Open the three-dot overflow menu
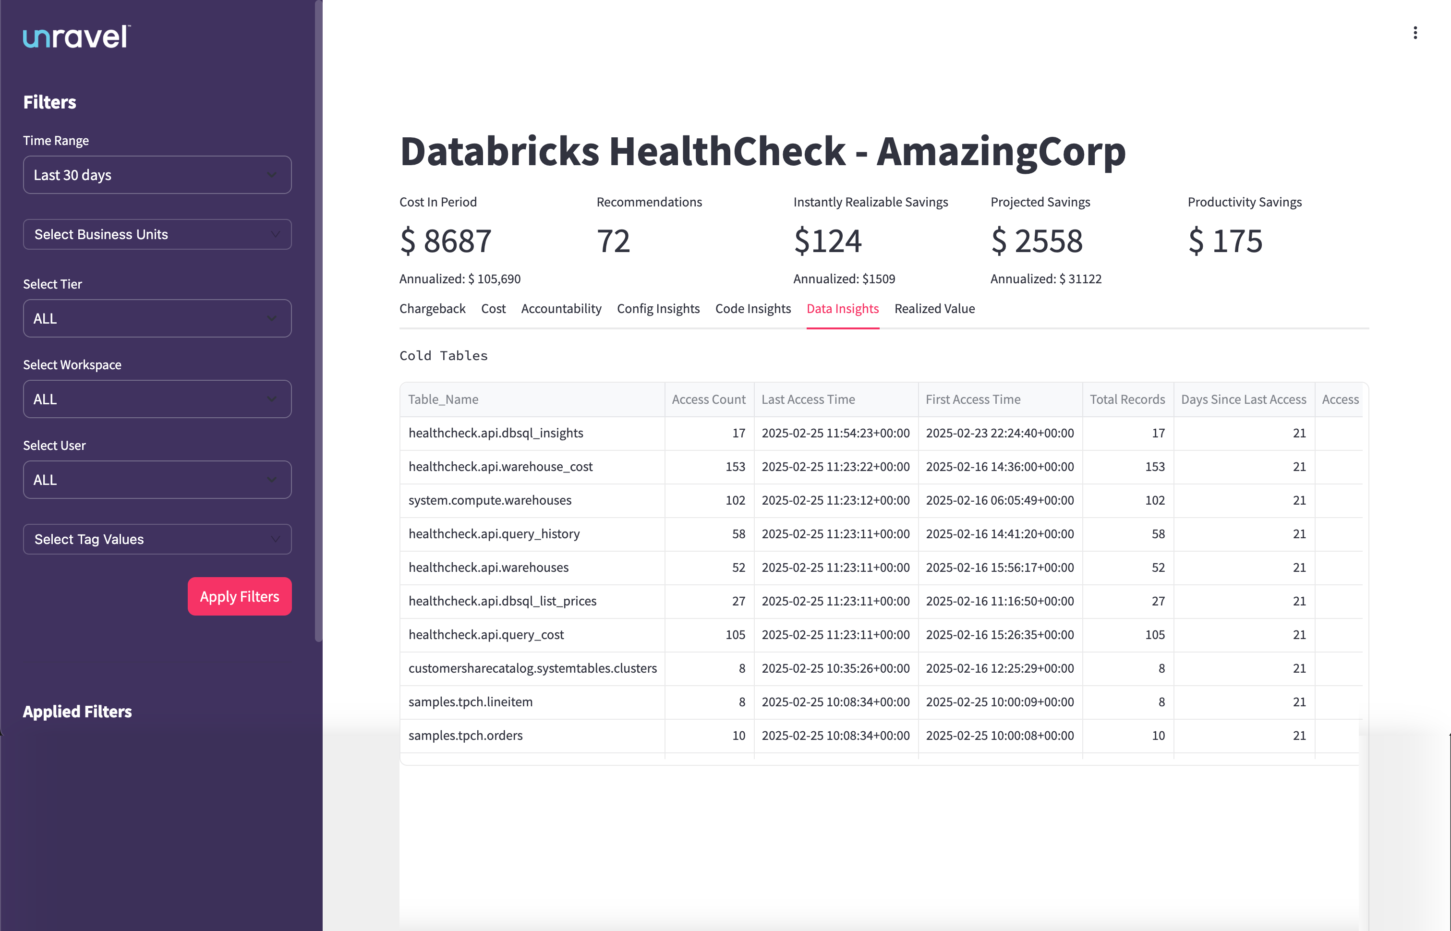Image resolution: width=1451 pixels, height=931 pixels. click(1415, 33)
